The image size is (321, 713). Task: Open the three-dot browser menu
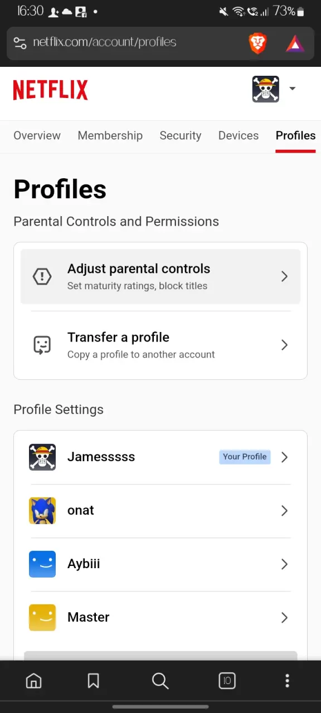(x=287, y=681)
